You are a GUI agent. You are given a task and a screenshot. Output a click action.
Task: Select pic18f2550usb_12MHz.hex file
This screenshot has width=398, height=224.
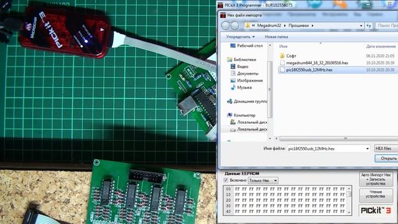[x=309, y=70]
